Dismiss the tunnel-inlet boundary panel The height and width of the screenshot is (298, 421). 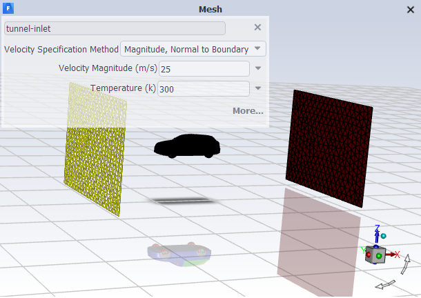(257, 28)
